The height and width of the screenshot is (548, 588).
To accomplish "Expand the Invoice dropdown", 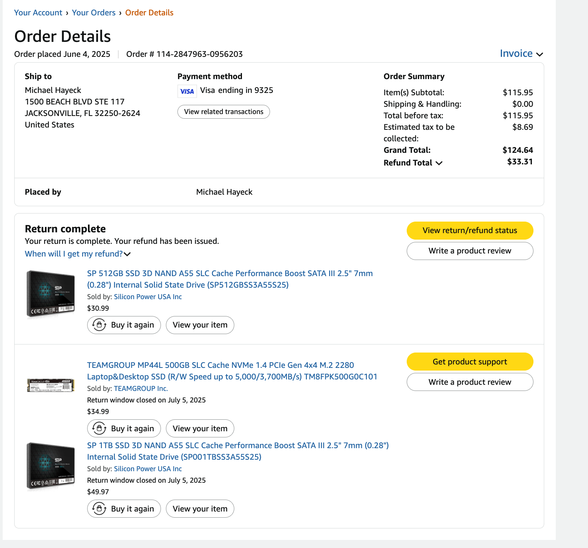I will (x=521, y=54).
